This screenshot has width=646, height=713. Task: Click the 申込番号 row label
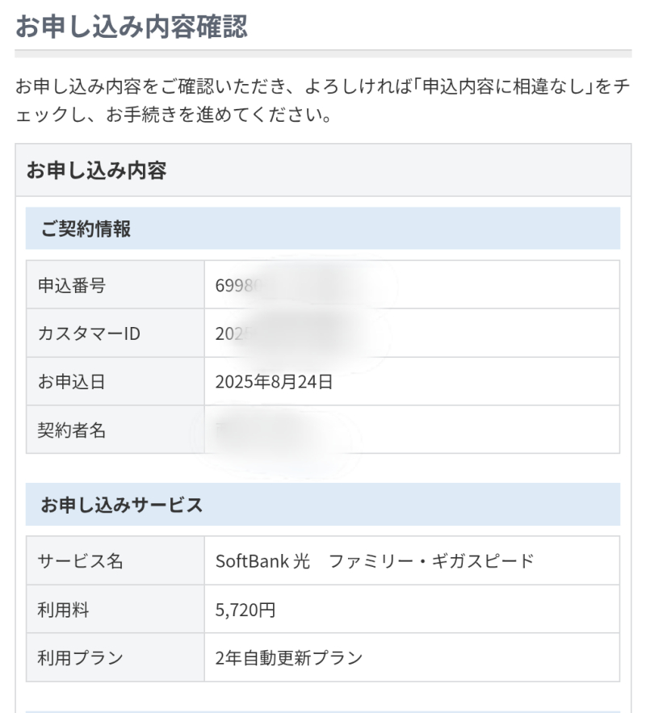point(72,285)
